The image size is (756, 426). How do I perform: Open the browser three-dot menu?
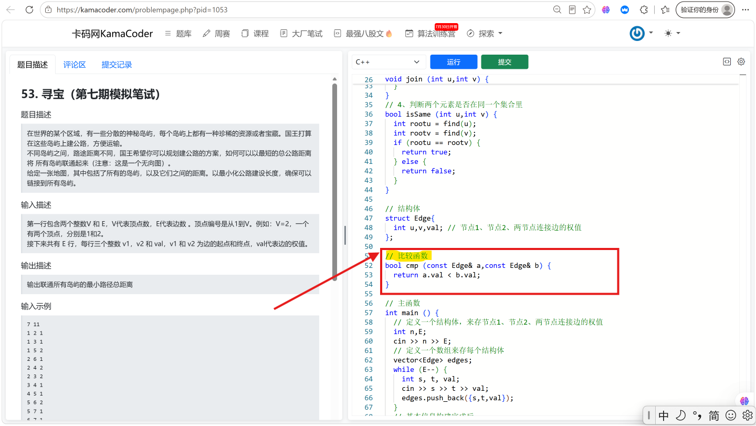tap(745, 9)
